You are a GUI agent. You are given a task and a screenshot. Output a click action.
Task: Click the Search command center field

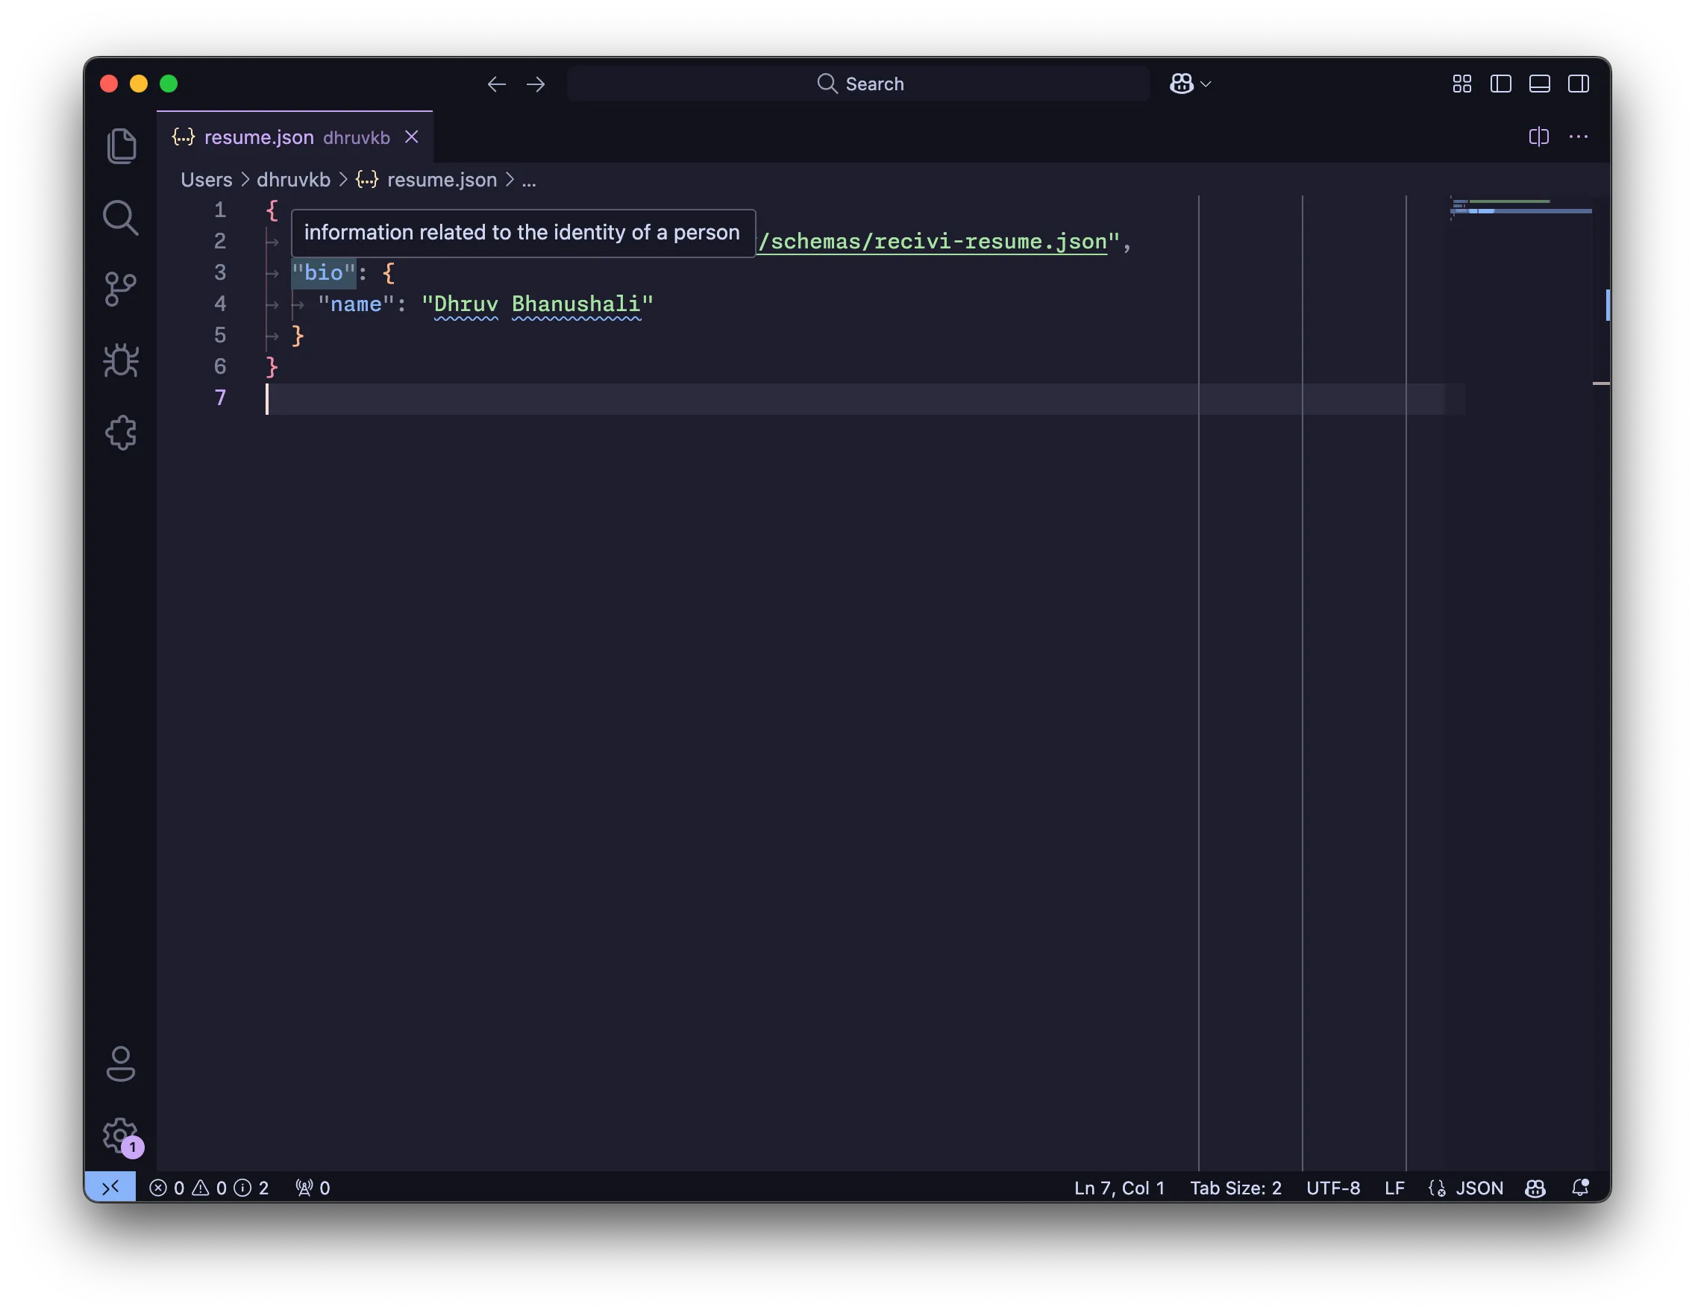(x=859, y=84)
